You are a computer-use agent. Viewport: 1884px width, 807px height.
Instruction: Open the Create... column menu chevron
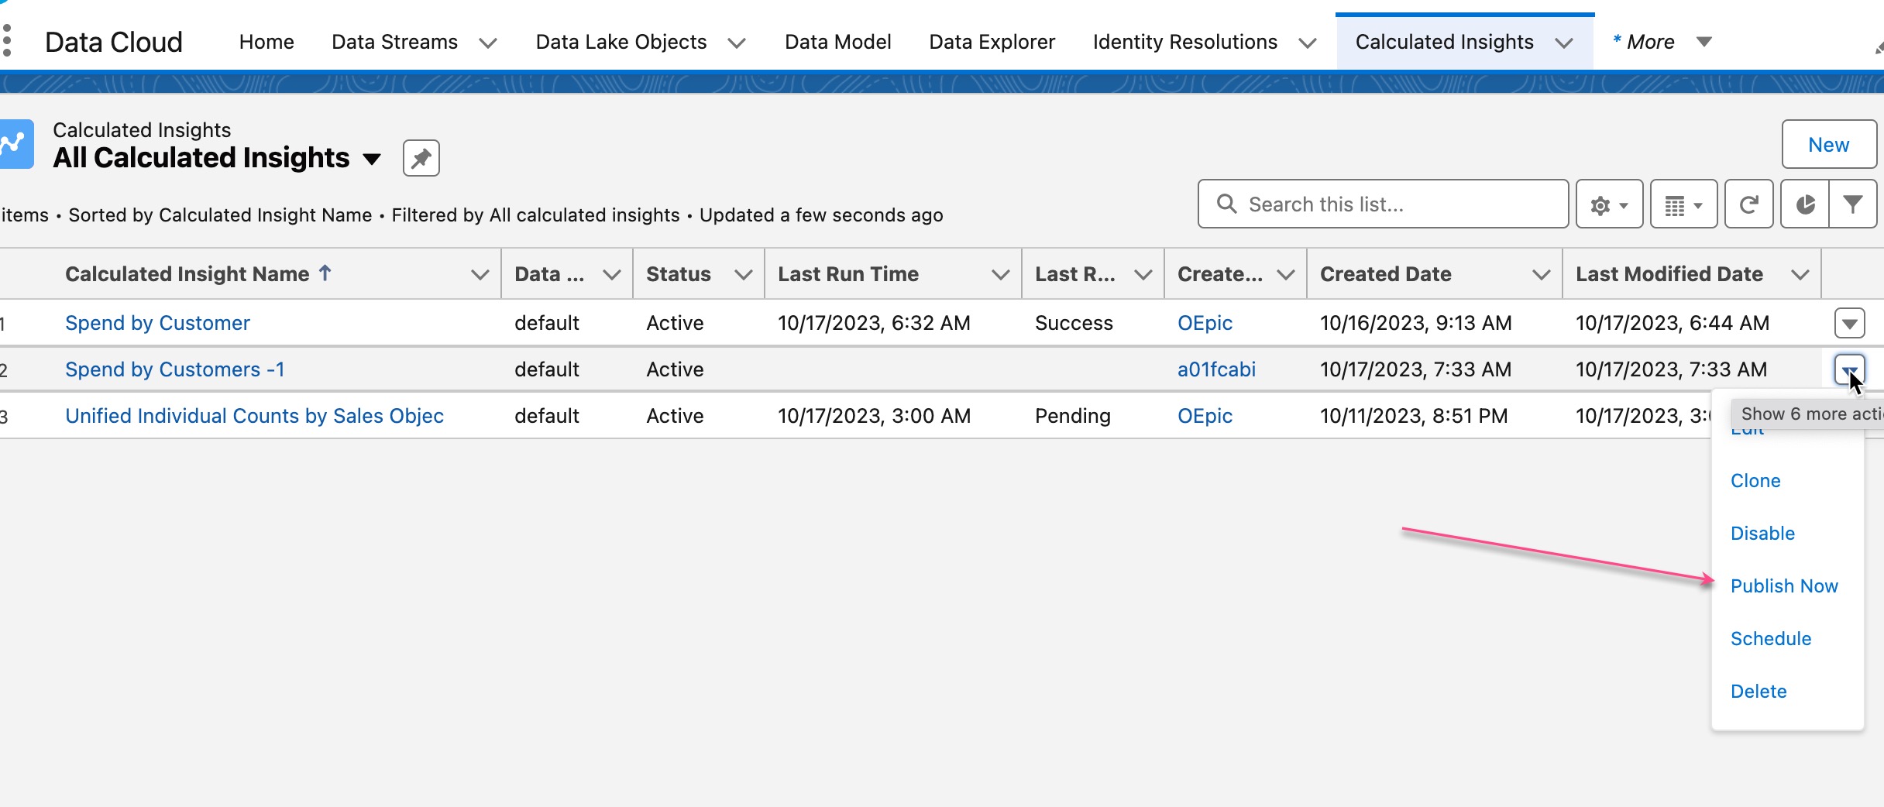[1286, 274]
